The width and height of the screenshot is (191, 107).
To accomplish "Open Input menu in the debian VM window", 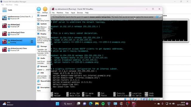I will 73,12.
